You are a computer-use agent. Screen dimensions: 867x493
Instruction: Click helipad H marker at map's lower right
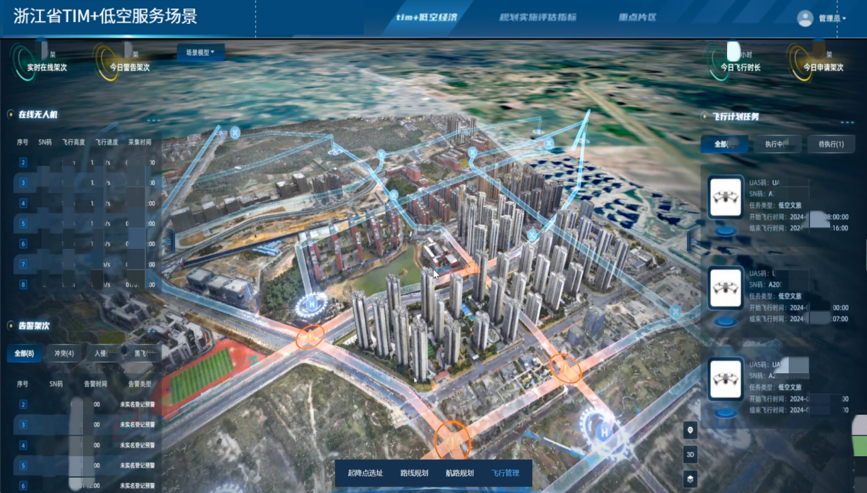605,432
